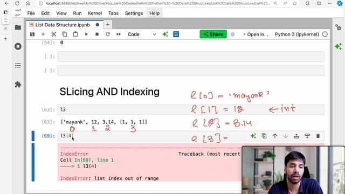Open a new launcher tab with the plus button
This screenshot has height=194, width=345.
point(108,25)
